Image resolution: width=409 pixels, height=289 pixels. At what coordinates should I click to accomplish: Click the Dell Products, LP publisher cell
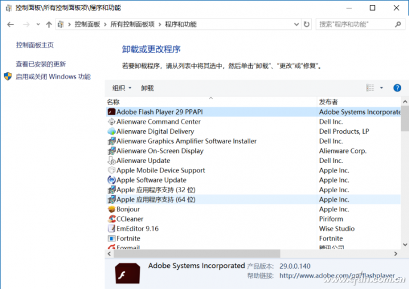point(344,131)
